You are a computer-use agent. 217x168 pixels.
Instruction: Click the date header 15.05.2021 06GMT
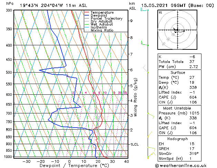click(x=164, y=6)
